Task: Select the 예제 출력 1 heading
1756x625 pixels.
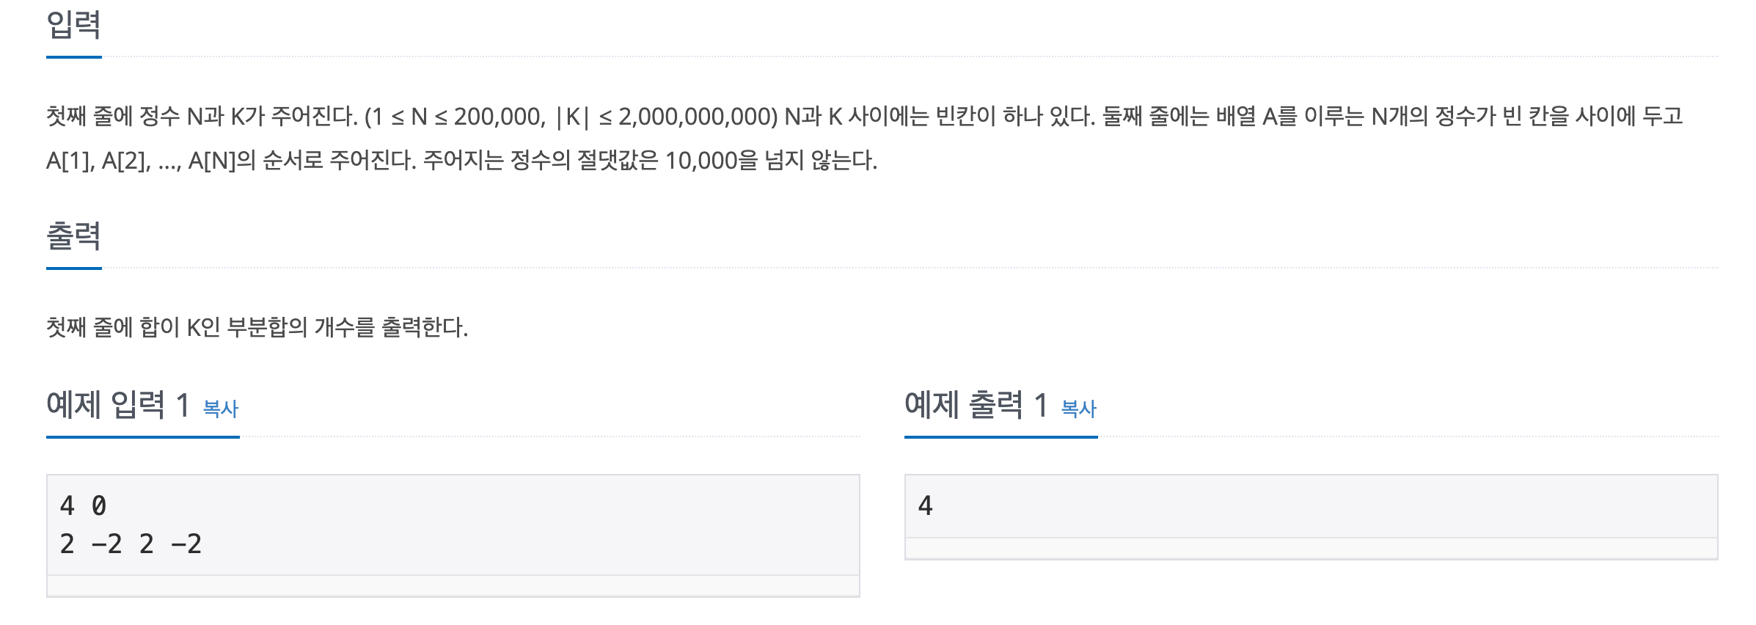Action: tap(976, 404)
